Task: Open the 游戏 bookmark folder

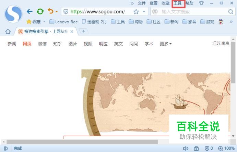Action: coord(207,22)
